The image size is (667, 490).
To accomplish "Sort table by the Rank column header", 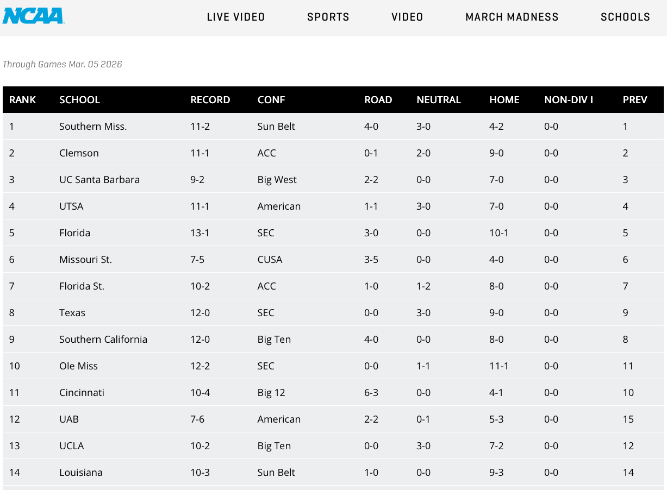I will pyautogui.click(x=23, y=100).
